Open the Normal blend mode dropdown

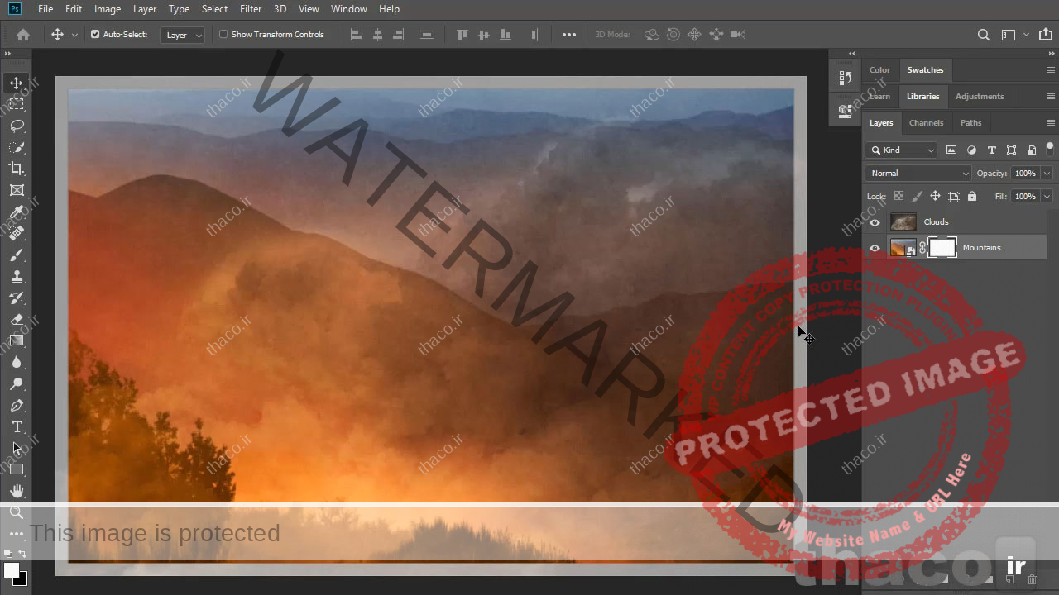pyautogui.click(x=918, y=173)
